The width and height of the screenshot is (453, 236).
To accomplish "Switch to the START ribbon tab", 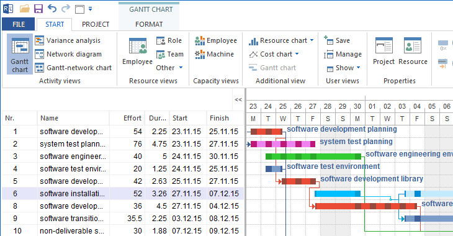I will click(55, 24).
